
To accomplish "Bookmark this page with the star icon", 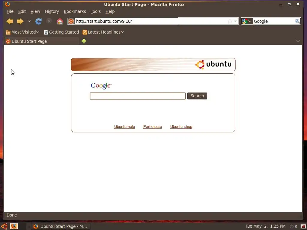I will point(230,21).
